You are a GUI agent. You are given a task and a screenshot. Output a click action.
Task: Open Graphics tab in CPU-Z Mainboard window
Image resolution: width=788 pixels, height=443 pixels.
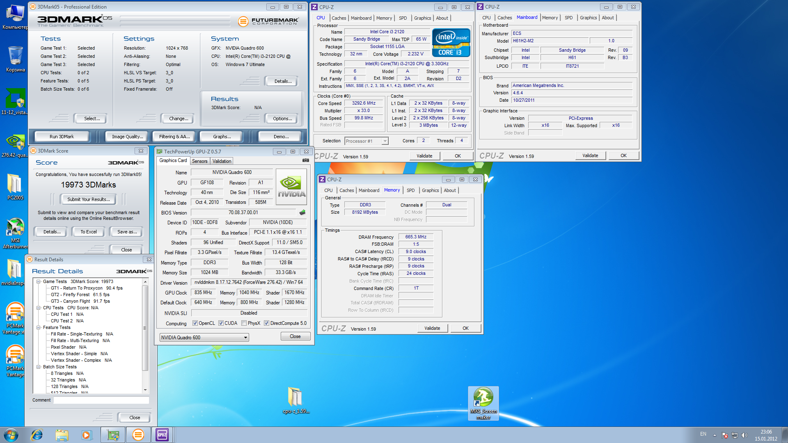pyautogui.click(x=588, y=18)
